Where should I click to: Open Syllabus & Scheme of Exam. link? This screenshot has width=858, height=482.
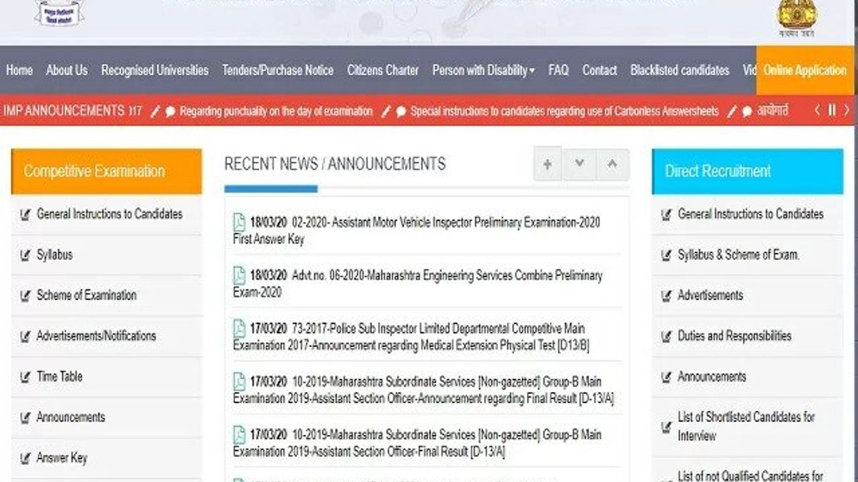click(x=739, y=254)
